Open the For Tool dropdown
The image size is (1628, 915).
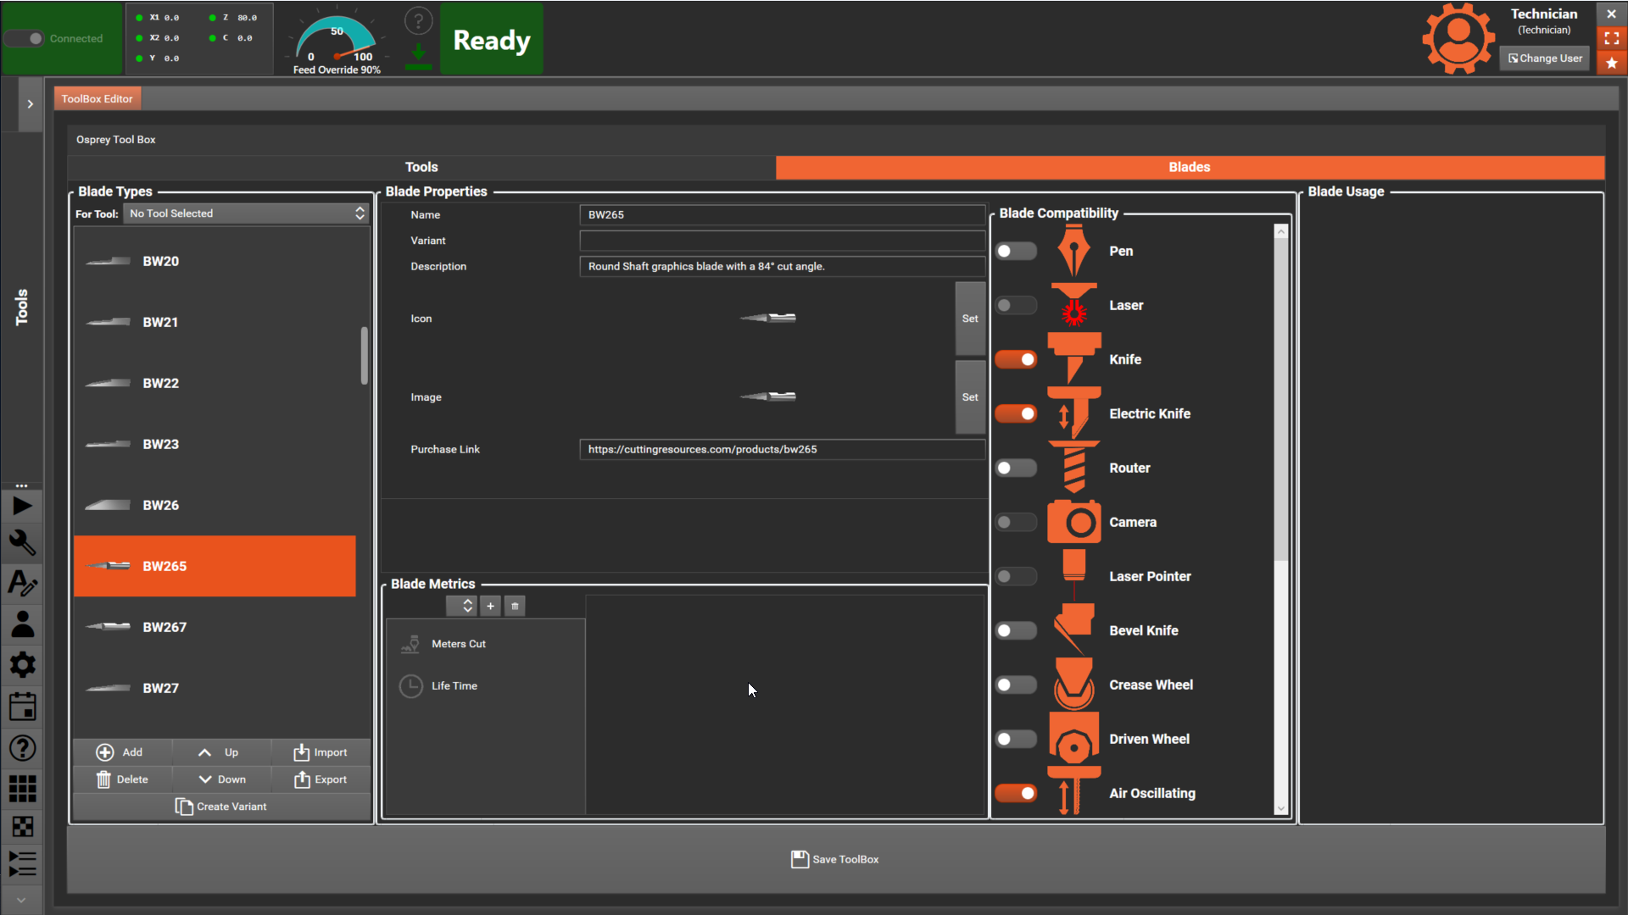tap(246, 213)
